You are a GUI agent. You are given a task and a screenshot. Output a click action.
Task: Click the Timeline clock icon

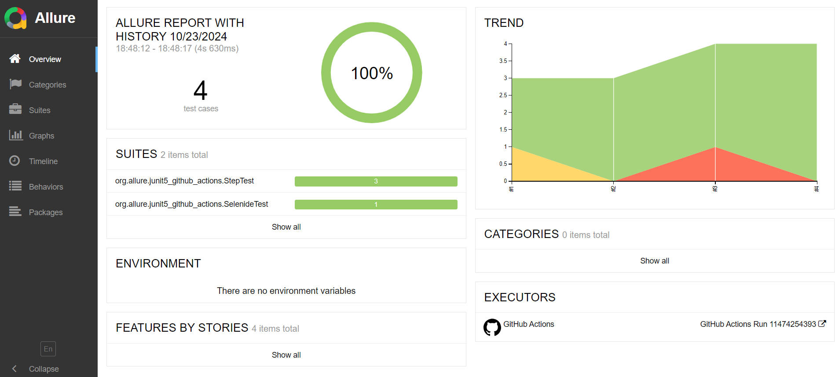tap(15, 161)
